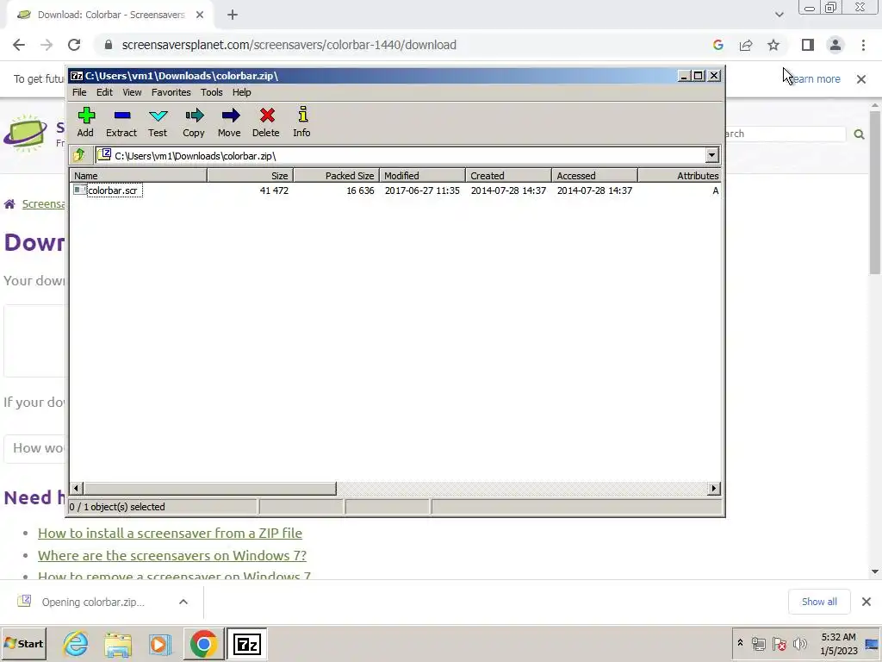Click the Copy toolbar icon

[x=194, y=122]
